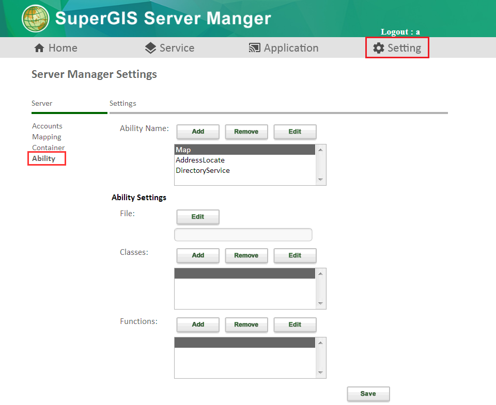Add a new function entry
The width and height of the screenshot is (496, 405).
198,325
